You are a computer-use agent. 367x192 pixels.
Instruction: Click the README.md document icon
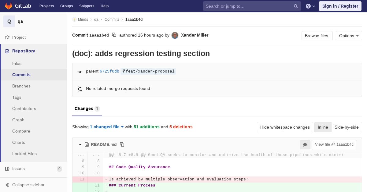click(x=87, y=144)
